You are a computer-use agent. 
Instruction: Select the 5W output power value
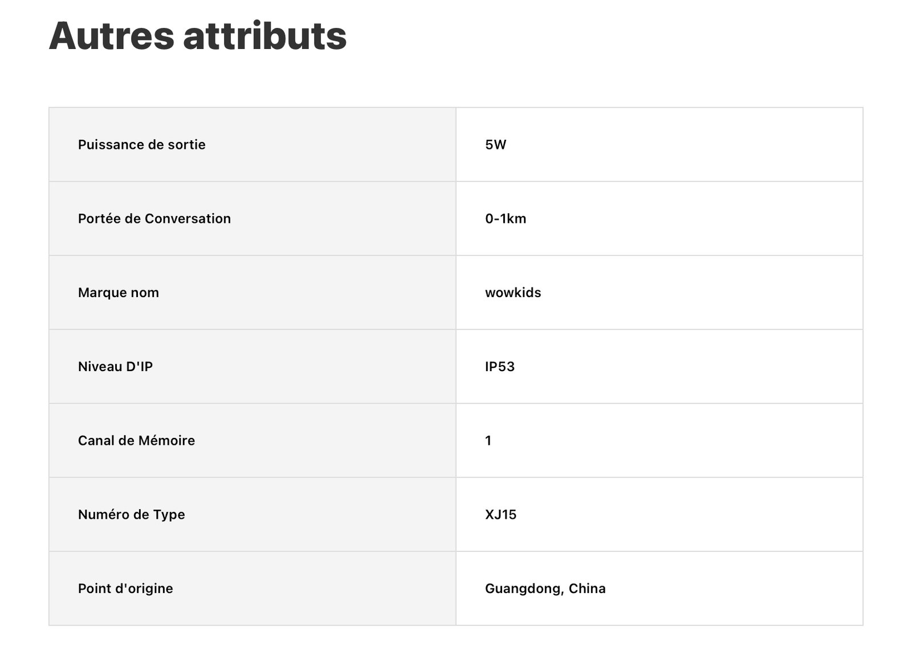(495, 145)
